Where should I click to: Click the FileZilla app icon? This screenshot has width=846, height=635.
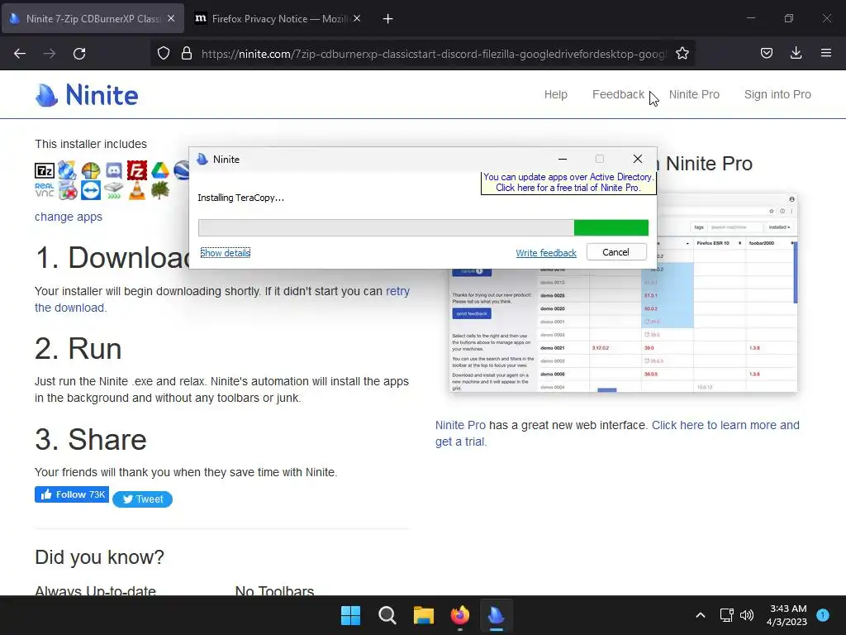[137, 171]
